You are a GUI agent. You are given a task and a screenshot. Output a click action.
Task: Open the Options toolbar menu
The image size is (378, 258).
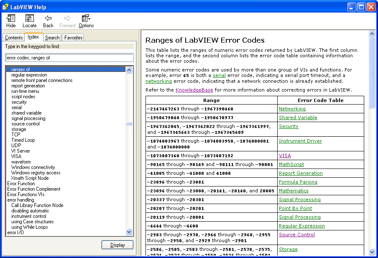(86, 21)
